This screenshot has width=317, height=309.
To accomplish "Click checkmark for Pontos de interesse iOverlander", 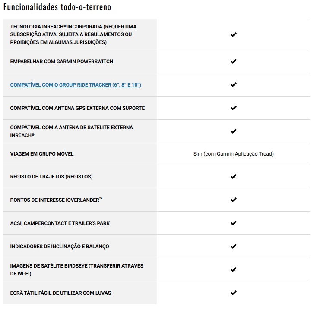I will (x=234, y=200).
